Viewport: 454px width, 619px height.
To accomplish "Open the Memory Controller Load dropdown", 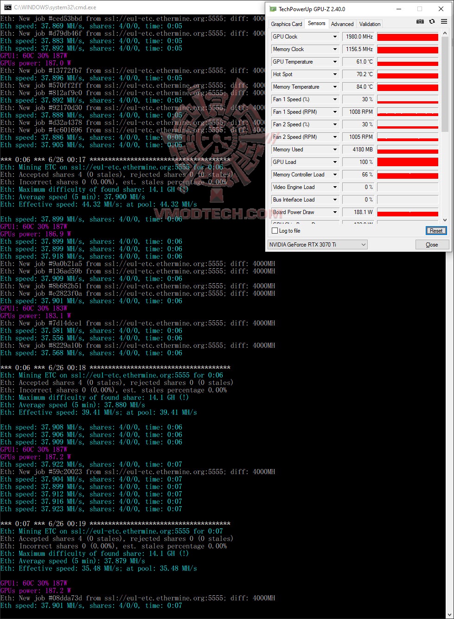I will pos(335,175).
